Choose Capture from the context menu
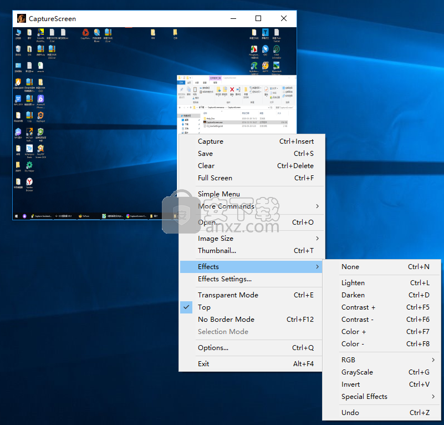The image size is (444, 425). tap(252, 141)
